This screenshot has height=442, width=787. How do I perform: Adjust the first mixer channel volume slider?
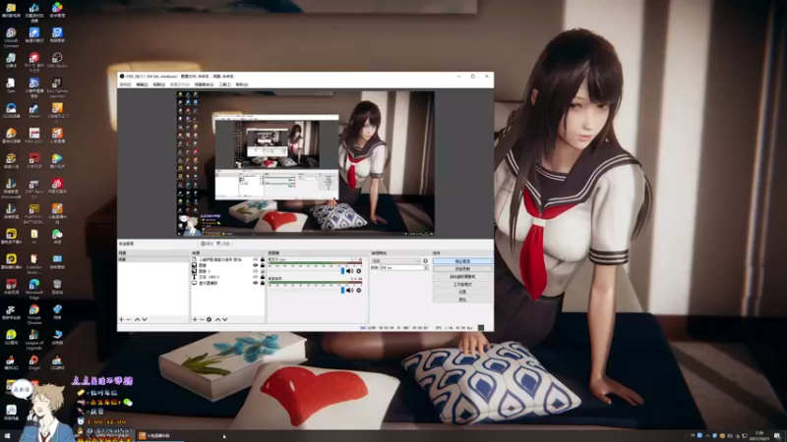[306, 271]
